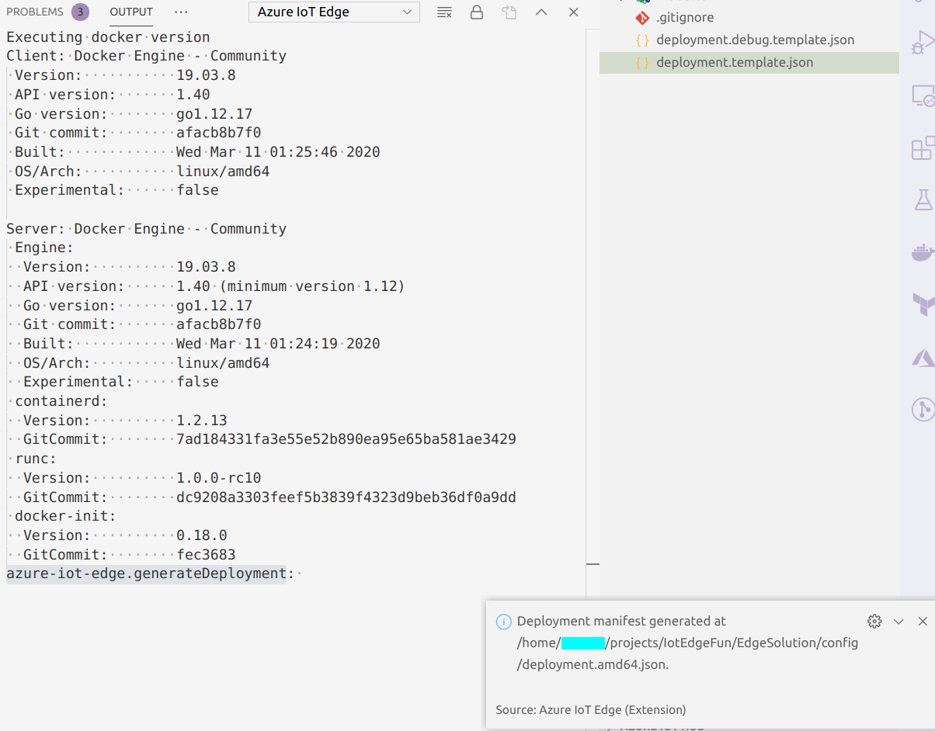Open the Extensions view
The image size is (935, 731).
(x=923, y=147)
